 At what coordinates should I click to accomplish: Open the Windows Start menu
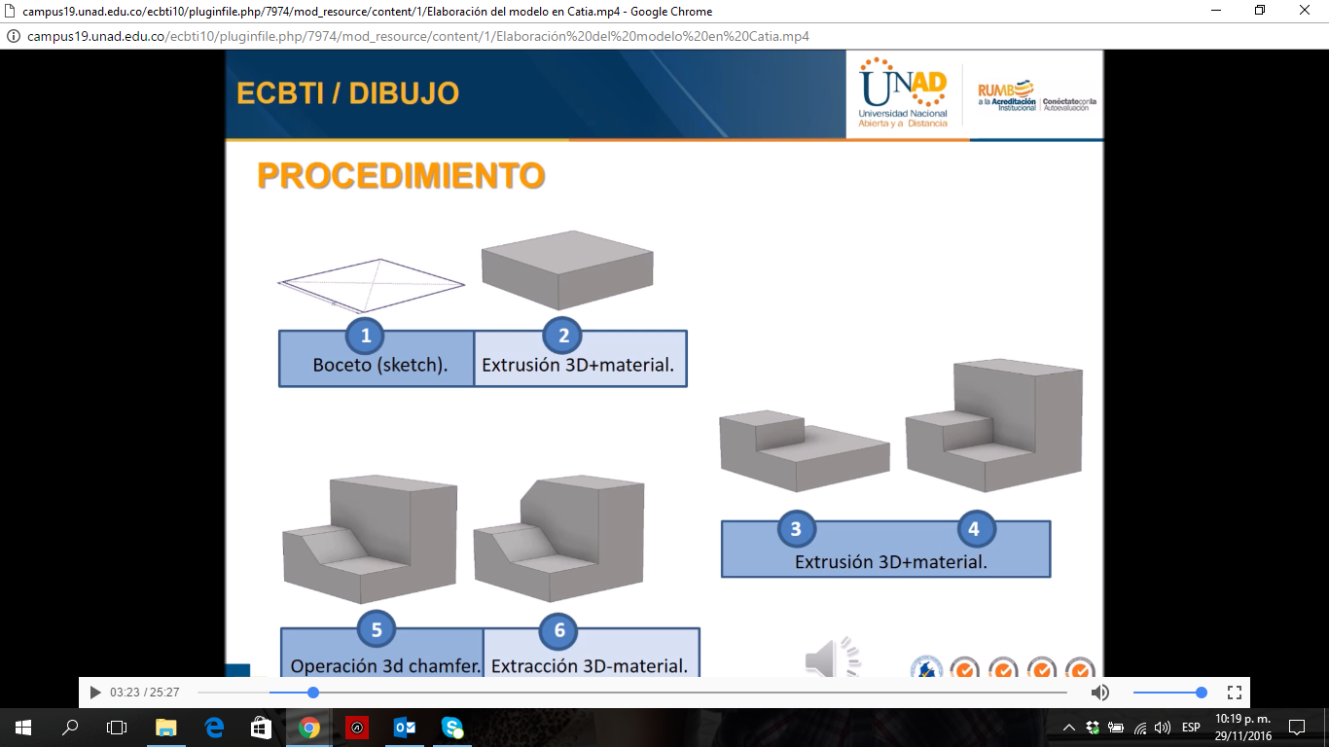(x=22, y=727)
